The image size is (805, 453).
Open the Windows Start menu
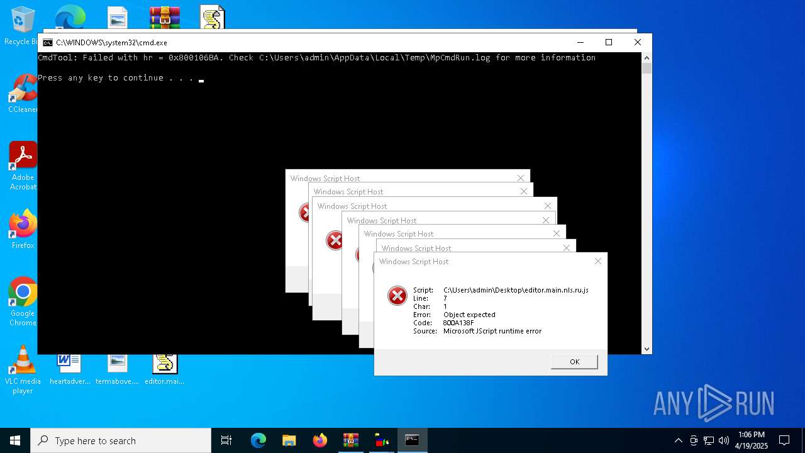click(15, 440)
